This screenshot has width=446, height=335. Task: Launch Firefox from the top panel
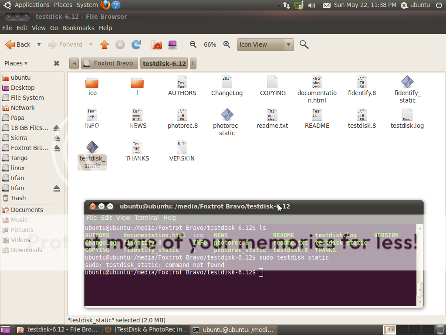pos(105,5)
